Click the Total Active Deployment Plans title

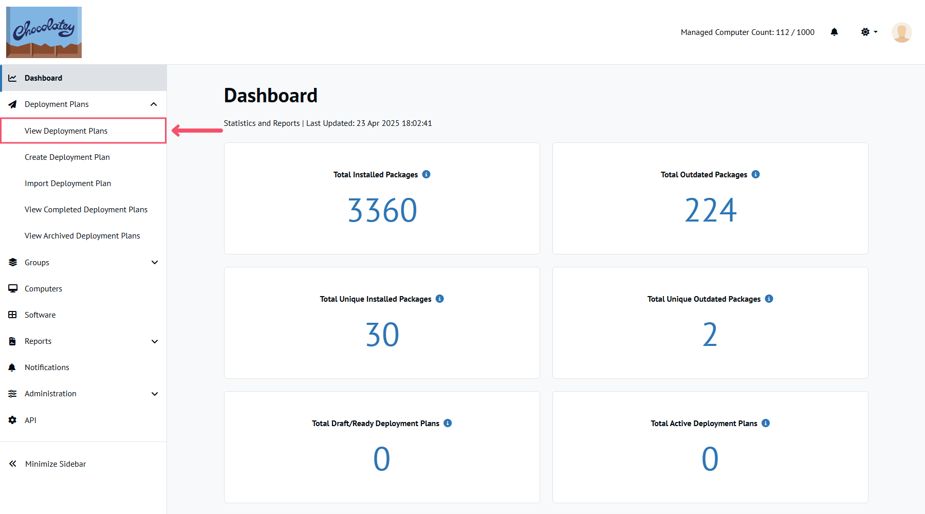coord(704,424)
